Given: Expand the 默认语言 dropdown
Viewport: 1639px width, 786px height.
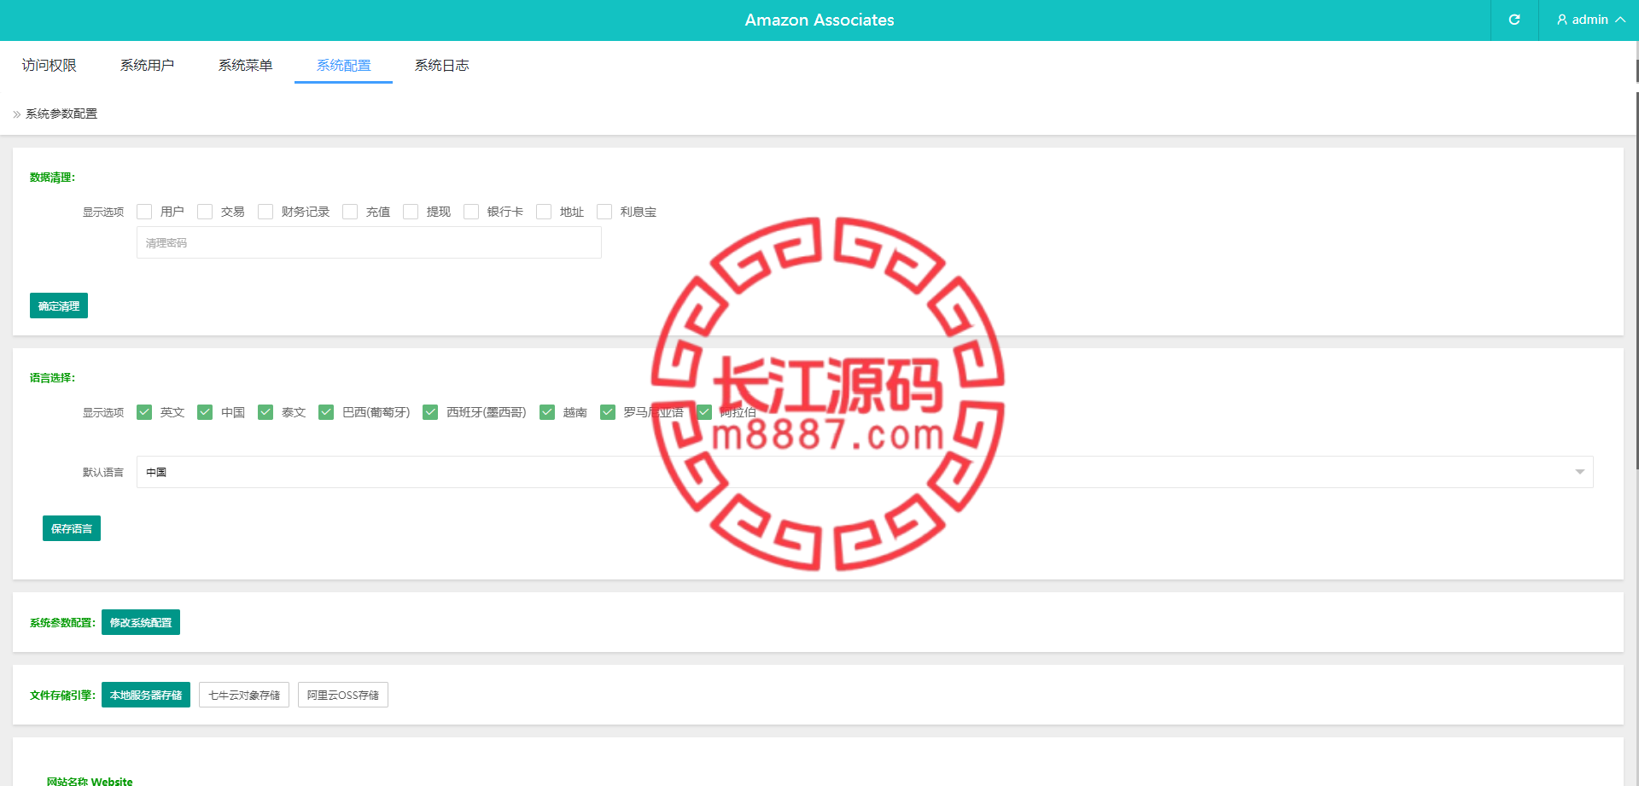Looking at the screenshot, I should pyautogui.click(x=865, y=472).
